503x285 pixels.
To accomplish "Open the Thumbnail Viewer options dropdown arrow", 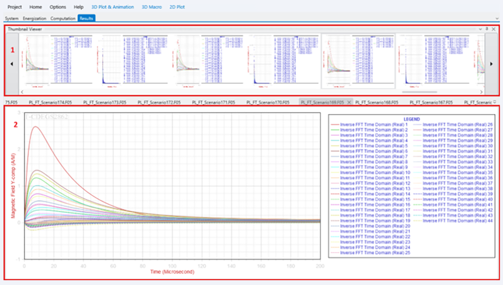I will [480, 29].
